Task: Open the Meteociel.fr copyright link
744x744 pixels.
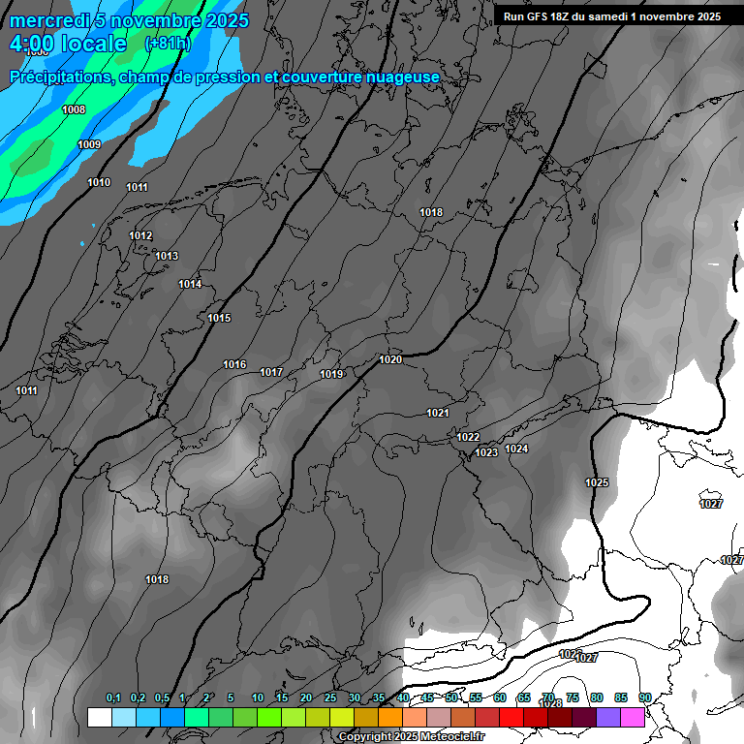Action: click(x=412, y=736)
